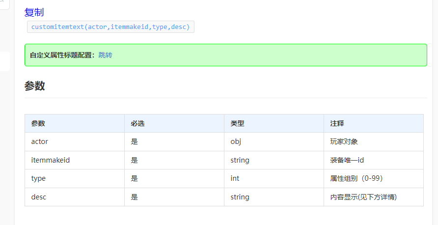Viewport: 438px width, 225px height.
Task: Click the 复制 copy link
Action: coord(34,12)
